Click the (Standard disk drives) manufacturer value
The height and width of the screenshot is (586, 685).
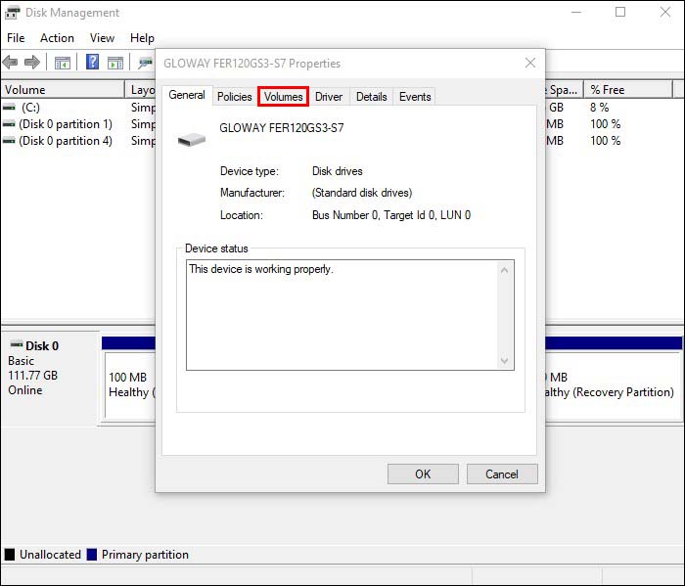362,193
